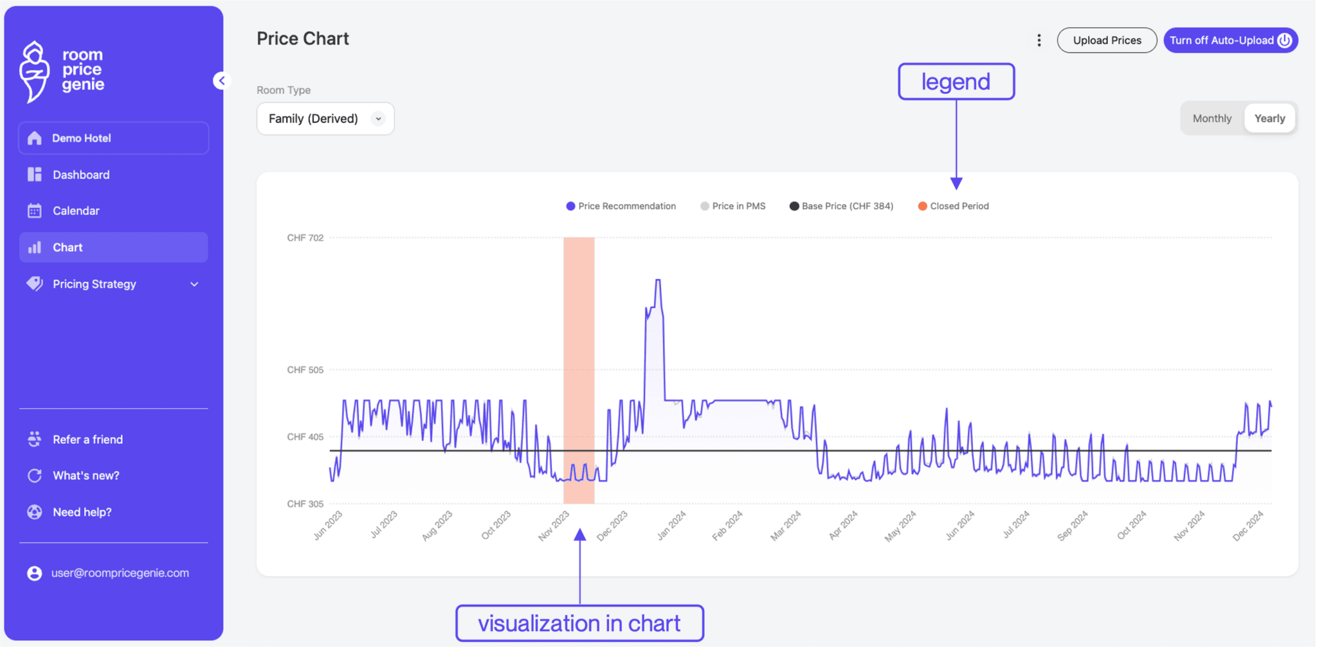Collapse the sidebar with the chevron arrow
This screenshot has width=1317, height=651.
221,80
